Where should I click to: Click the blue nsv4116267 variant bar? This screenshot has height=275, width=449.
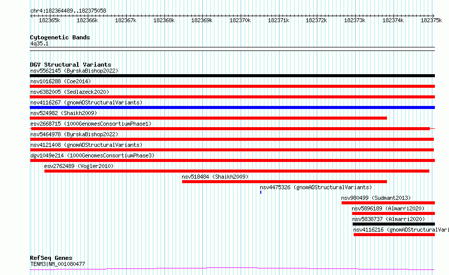coord(232,107)
